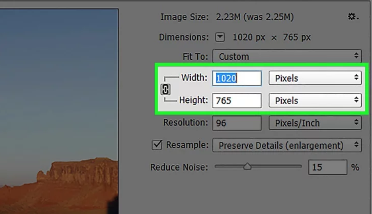Click the Reduce Noise slider handle
The width and height of the screenshot is (372, 214).
(247, 166)
